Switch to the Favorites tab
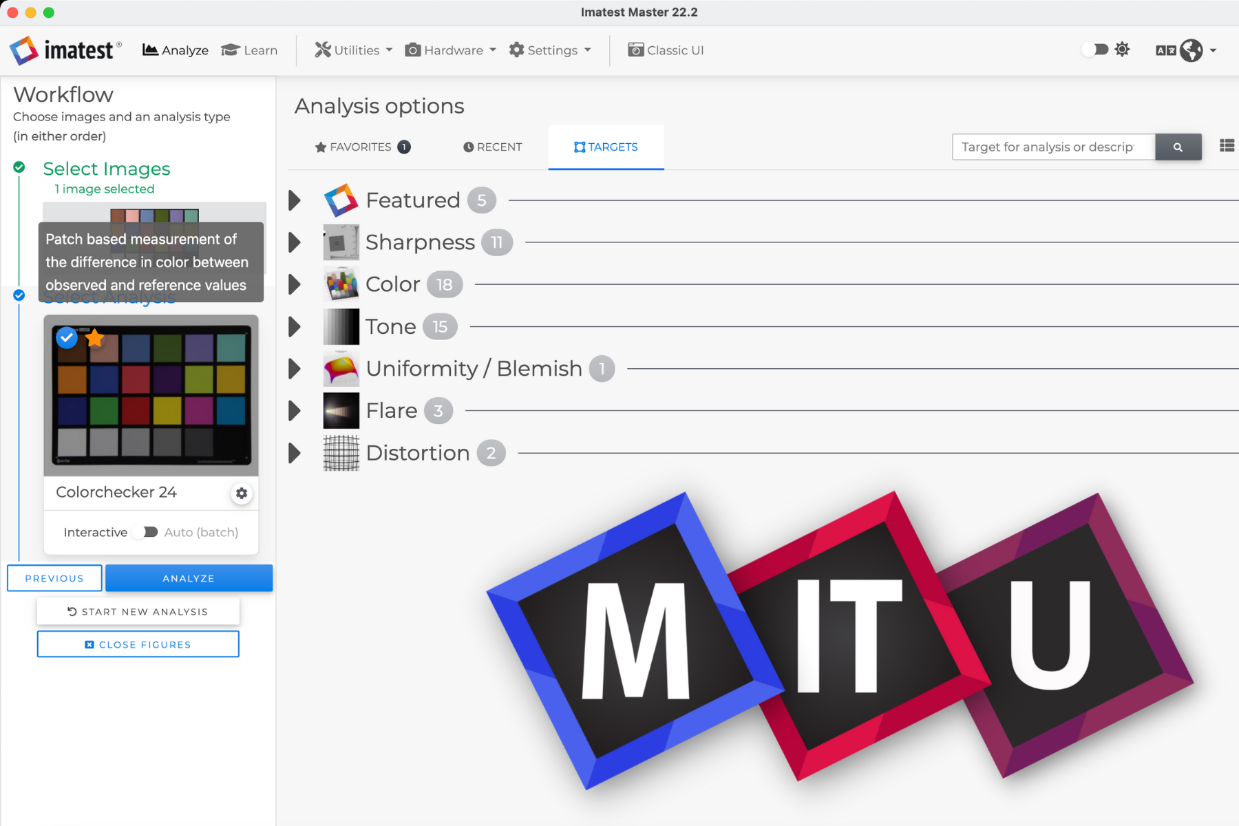The height and width of the screenshot is (826, 1239). click(x=361, y=147)
